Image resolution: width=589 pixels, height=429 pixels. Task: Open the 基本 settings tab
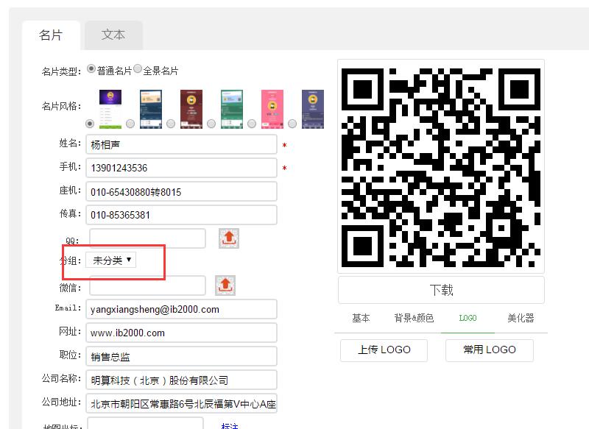[x=361, y=318]
